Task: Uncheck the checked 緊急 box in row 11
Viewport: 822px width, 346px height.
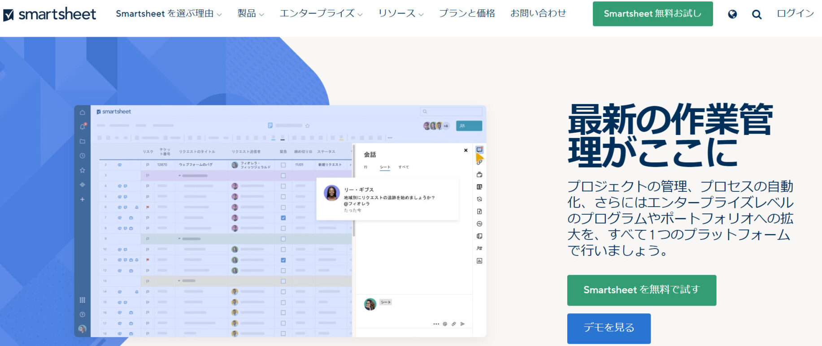Action: point(283,260)
